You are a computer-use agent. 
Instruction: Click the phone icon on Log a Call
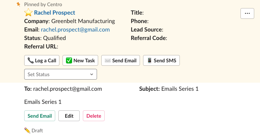pos(31,60)
